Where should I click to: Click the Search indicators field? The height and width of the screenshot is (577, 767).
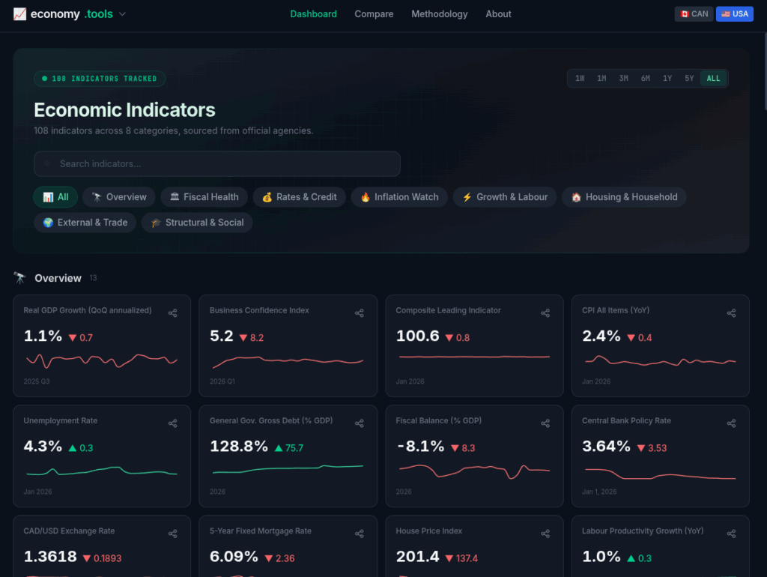coord(217,163)
